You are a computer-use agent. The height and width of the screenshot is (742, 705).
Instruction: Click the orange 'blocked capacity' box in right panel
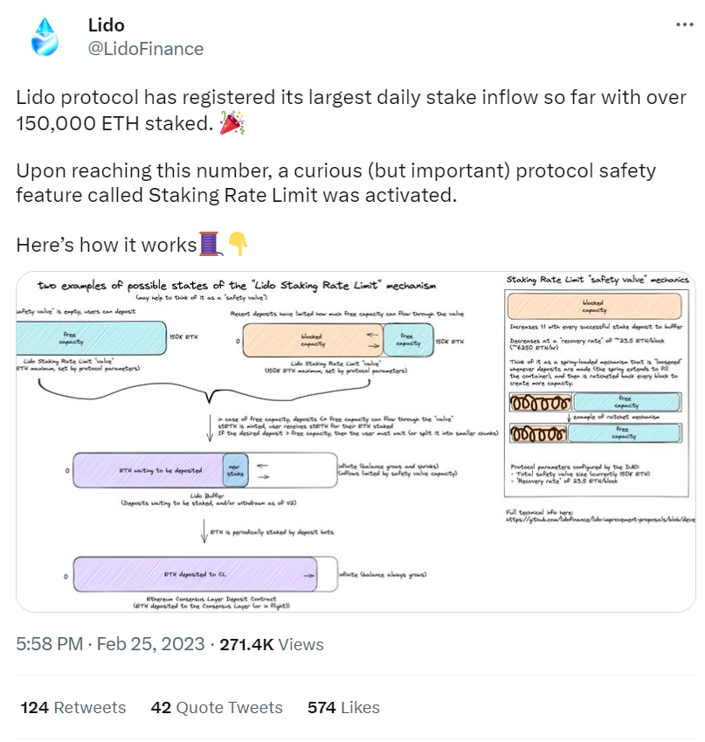(x=595, y=306)
